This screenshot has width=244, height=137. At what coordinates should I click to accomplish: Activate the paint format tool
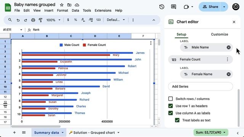pos(40,20)
